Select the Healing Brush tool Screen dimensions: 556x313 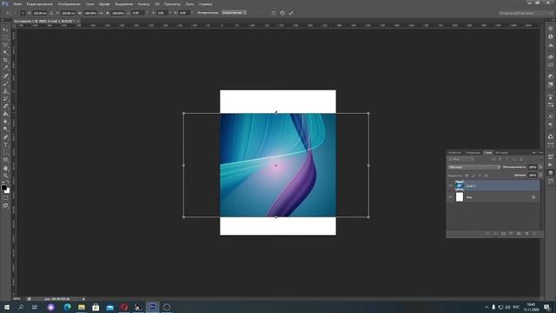[5, 76]
